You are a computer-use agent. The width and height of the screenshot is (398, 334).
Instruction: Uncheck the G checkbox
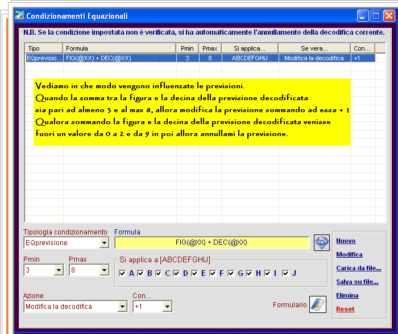click(231, 273)
